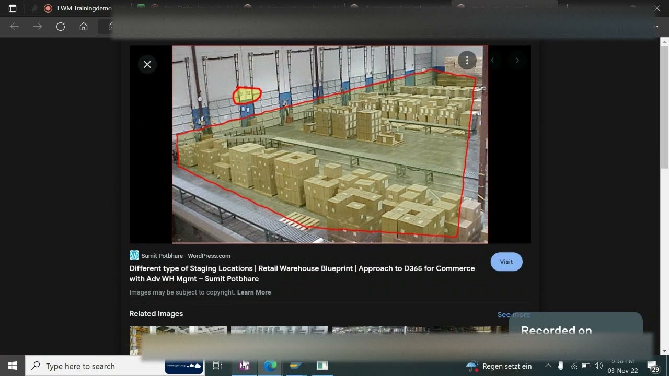Close the image preview with the X icon
The width and height of the screenshot is (669, 376).
click(x=147, y=64)
